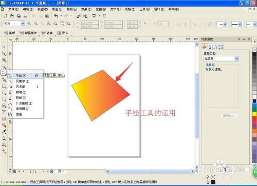Click the Open file folder icon
Image resolution: width=257 pixels, height=186 pixels.
tap(12, 16)
